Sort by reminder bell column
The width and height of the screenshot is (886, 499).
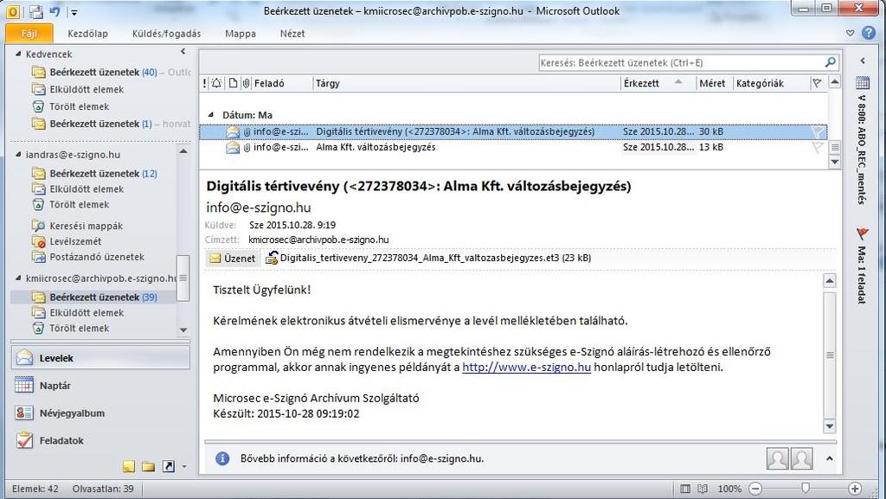coord(216,83)
